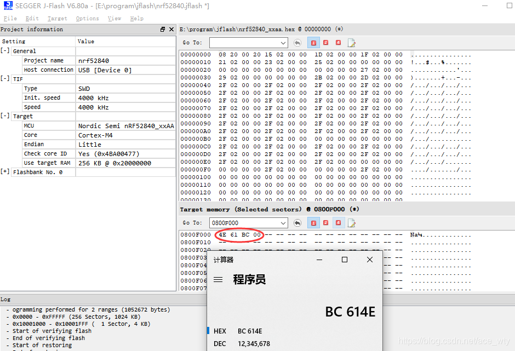515x351 pixels.
Task: Switch calculator to DEC mode
Action: click(x=220, y=343)
